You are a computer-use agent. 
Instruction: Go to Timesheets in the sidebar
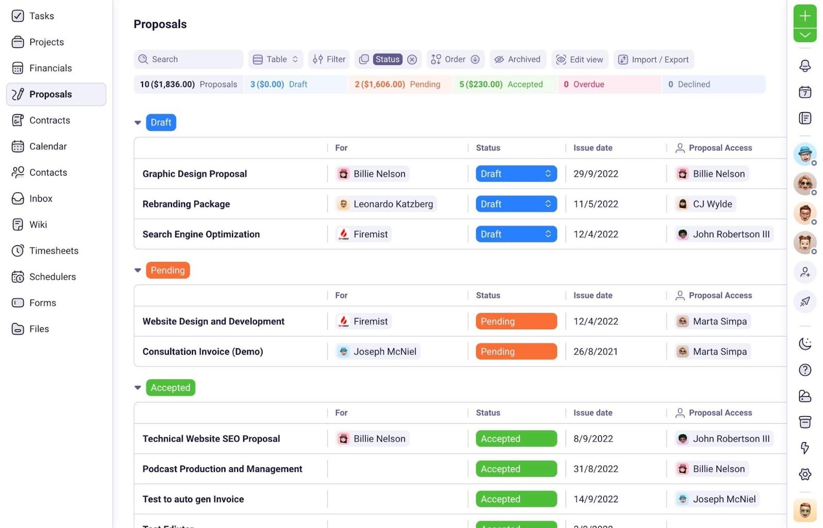coord(53,251)
